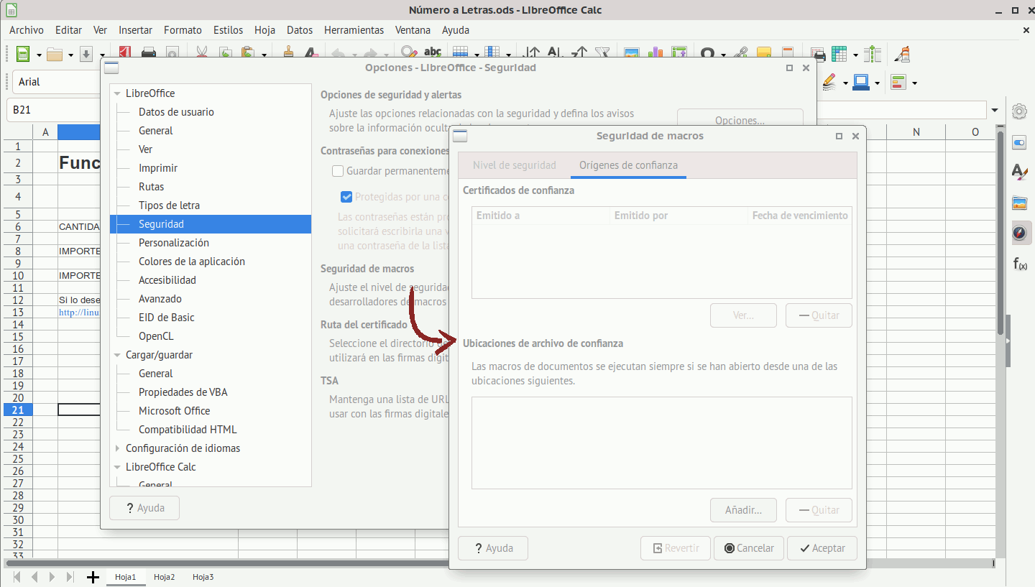
Task: Click the Freeze rows and columns icon
Action: pos(839,55)
